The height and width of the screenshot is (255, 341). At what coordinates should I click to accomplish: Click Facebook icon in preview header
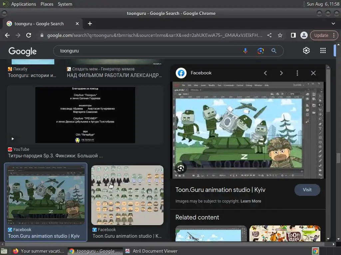pyautogui.click(x=181, y=73)
